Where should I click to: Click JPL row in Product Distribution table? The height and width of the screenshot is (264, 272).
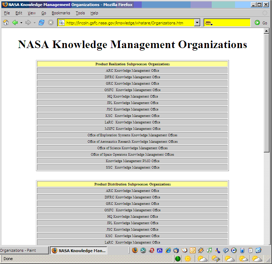132,223
